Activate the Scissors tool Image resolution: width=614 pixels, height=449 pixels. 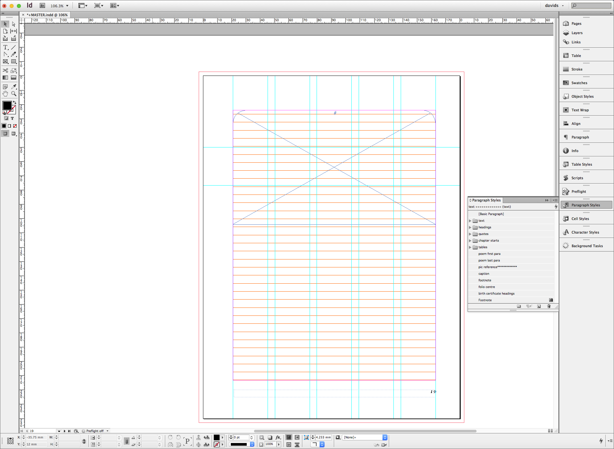pyautogui.click(x=5, y=70)
